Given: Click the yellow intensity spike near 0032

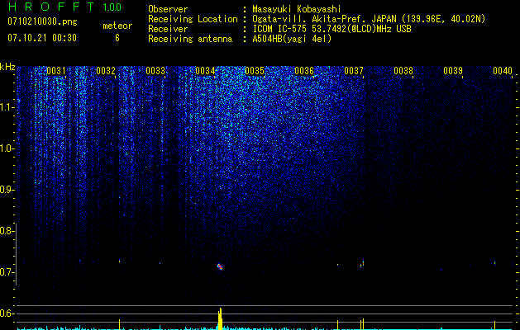Looking at the screenshot, I should [119, 324].
